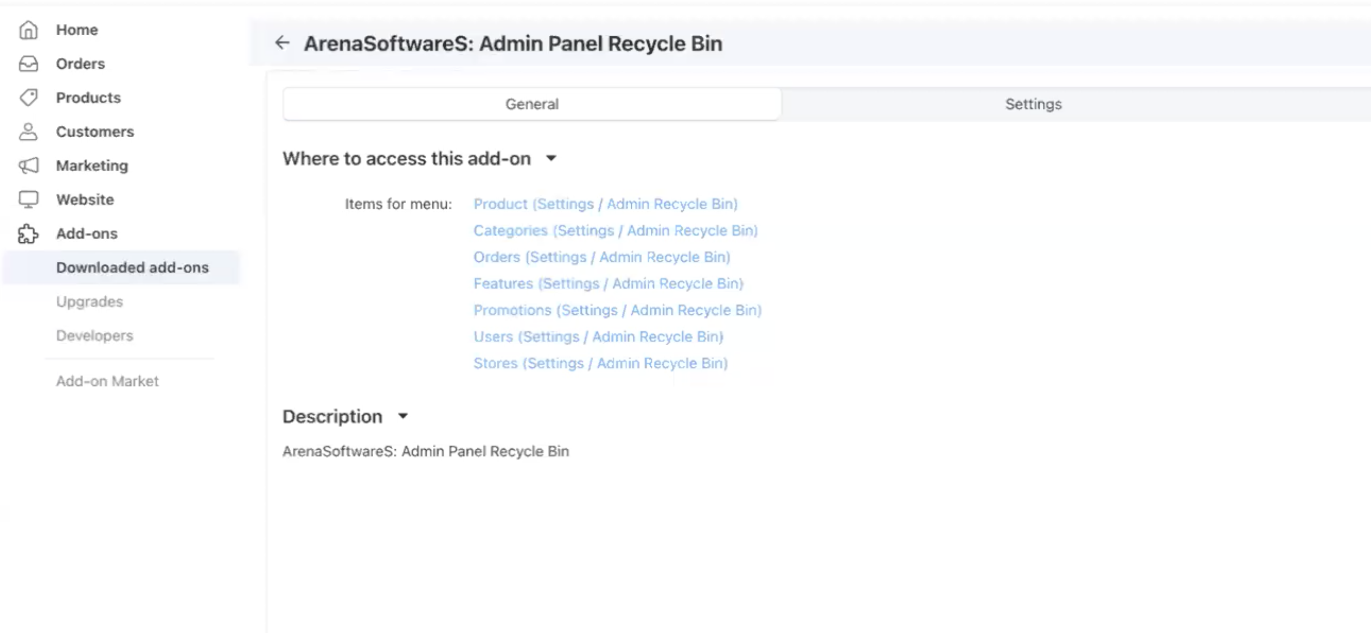Switch to the Settings tab
The image size is (1371, 633).
pos(1033,104)
